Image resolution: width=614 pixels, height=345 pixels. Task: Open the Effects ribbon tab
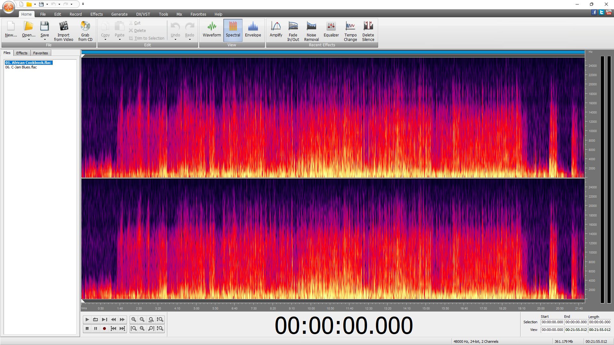(x=96, y=14)
